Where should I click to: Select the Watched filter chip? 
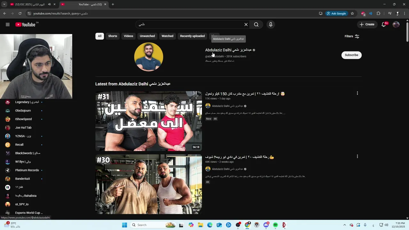tap(167, 36)
